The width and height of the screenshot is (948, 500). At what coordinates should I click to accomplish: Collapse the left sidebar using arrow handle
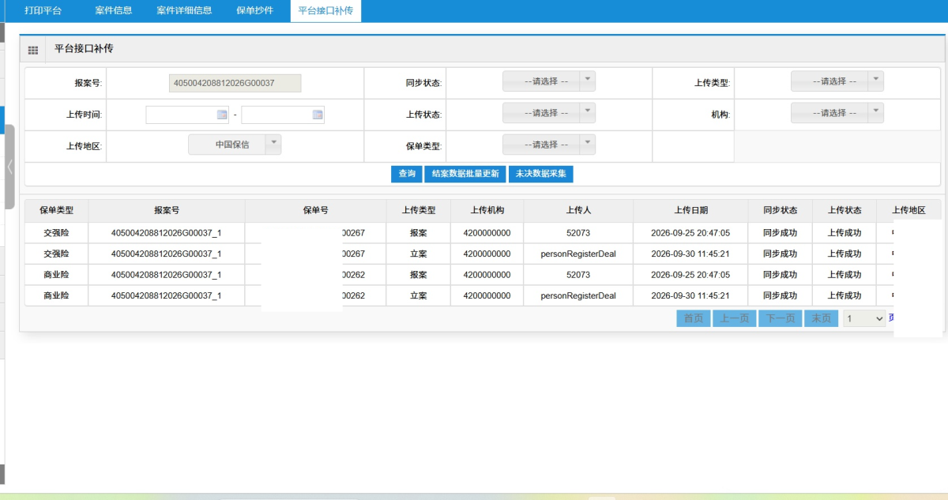point(9,167)
